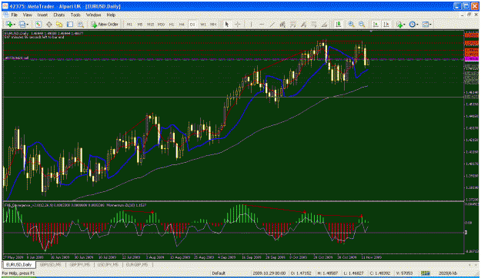Open the Templates icon
This screenshot has width=481, height=278.
coord(425,24)
